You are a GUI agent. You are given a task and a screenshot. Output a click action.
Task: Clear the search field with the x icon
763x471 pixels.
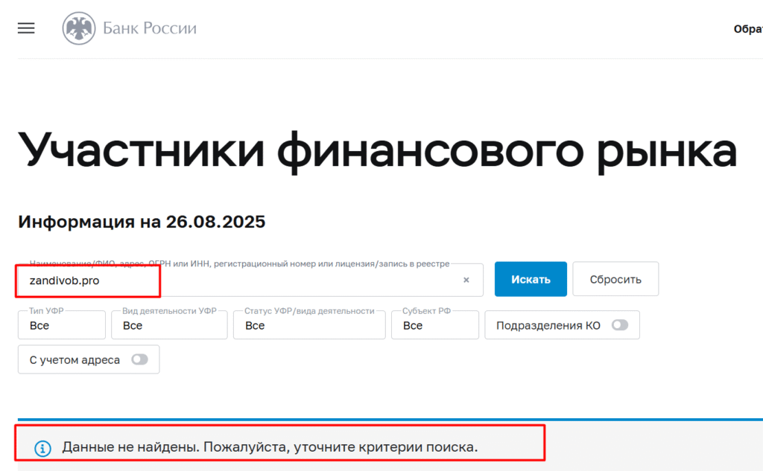point(466,281)
